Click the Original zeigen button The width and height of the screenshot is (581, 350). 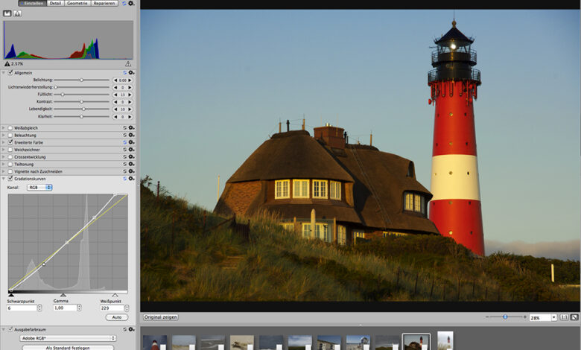point(161,317)
